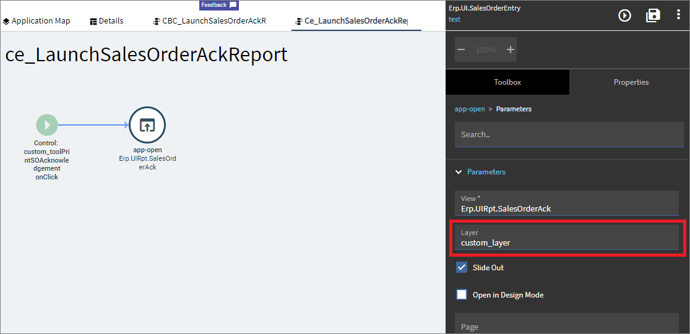Click the custom_toolPrintSOAcknowledgement onClick label
The height and width of the screenshot is (334, 690).
point(46,160)
